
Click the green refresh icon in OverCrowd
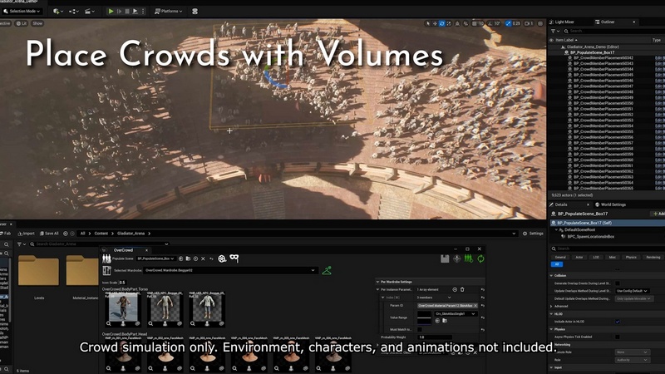point(480,258)
